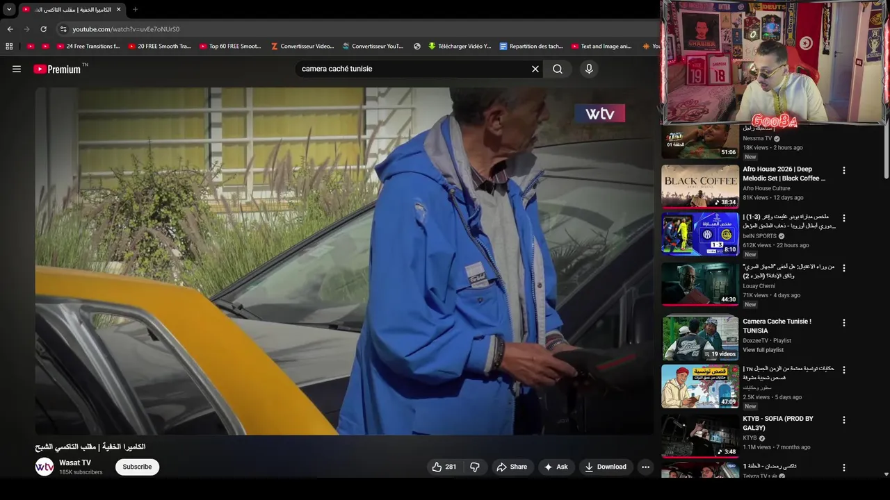890x500 pixels.
Task: Open the Télécharger Vidéo Y... bookmark
Action: click(x=460, y=47)
